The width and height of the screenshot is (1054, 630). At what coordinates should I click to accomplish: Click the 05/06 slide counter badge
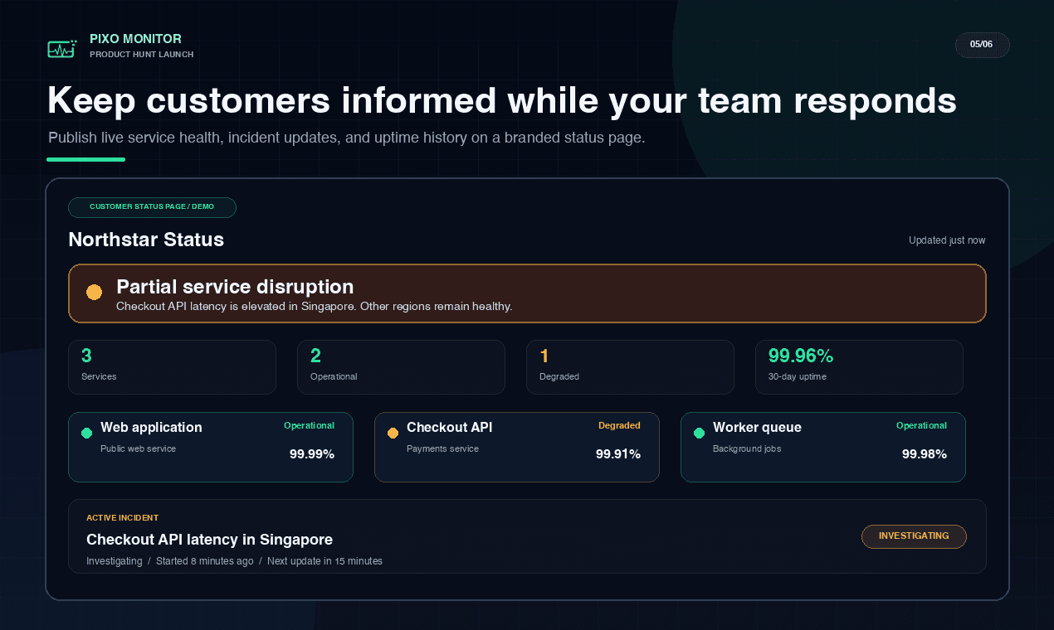[x=982, y=45]
